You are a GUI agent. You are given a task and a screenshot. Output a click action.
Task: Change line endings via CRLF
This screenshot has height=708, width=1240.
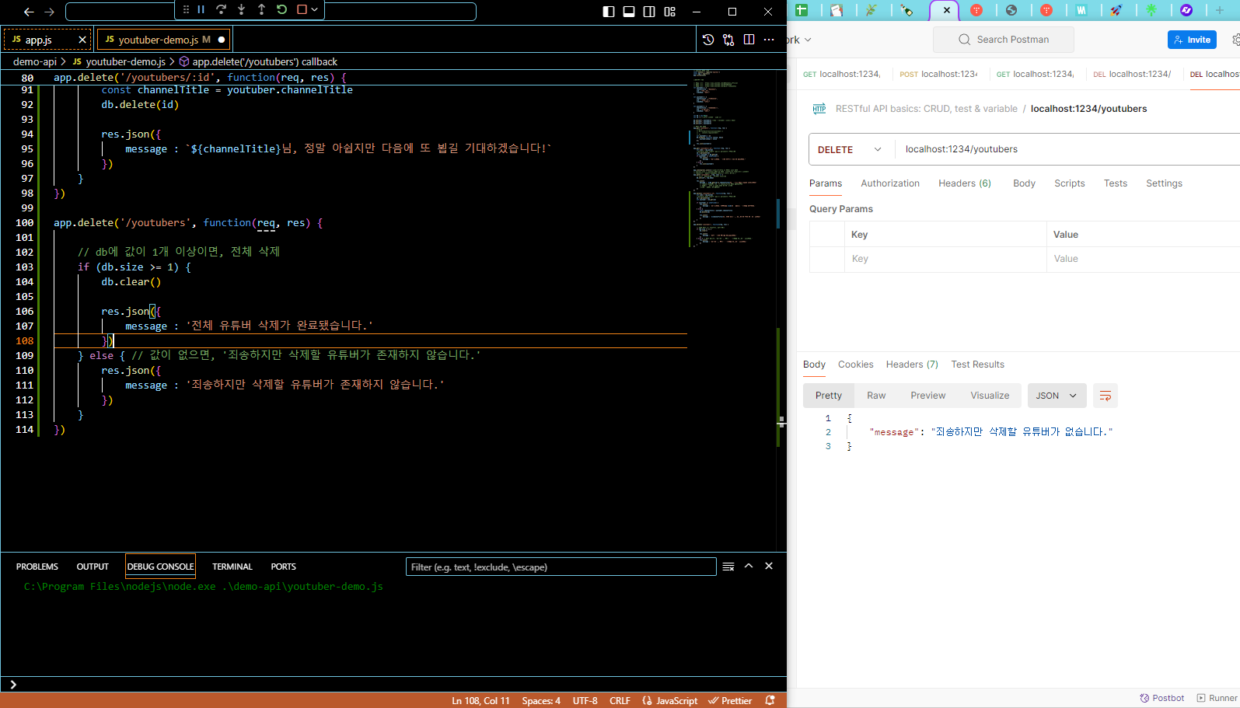tap(620, 700)
